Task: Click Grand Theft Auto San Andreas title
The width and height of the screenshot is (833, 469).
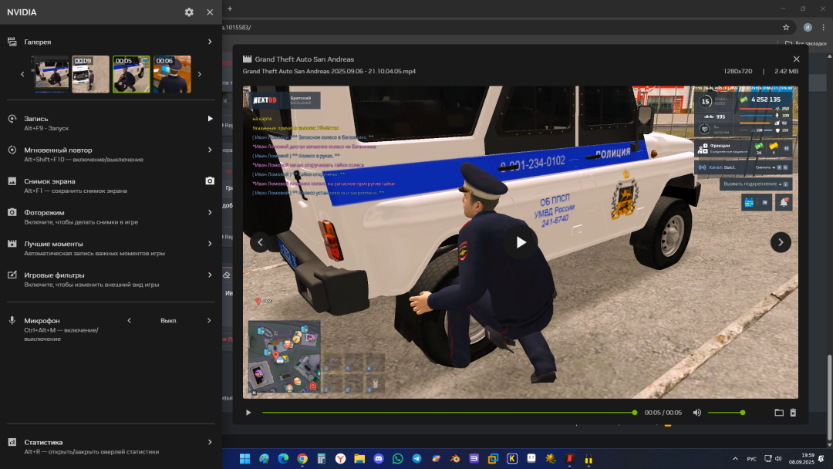Action: 305,59
